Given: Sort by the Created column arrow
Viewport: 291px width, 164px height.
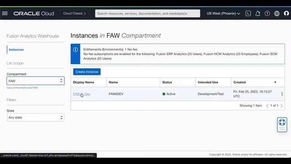Looking at the screenshot, I should (275, 82).
